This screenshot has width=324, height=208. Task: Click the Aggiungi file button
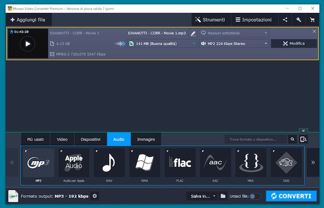[28, 20]
